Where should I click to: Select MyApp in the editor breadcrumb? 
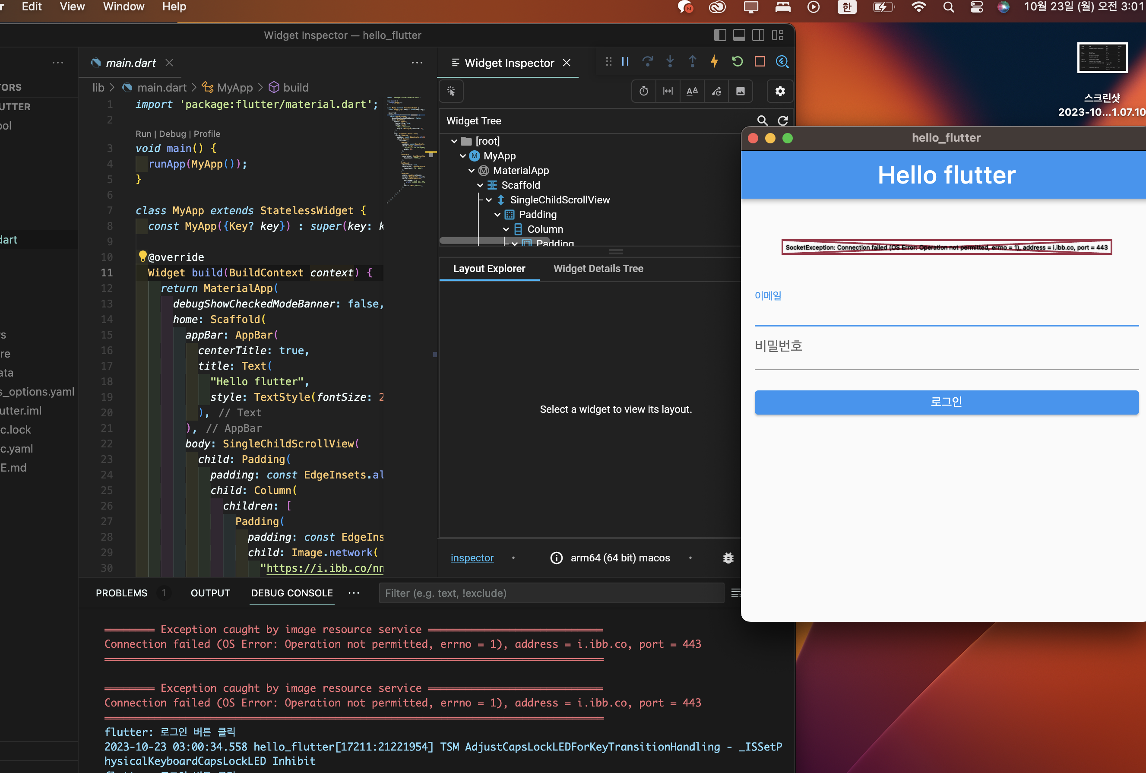click(x=234, y=88)
